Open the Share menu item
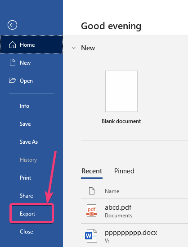The width and height of the screenshot is (188, 247). [27, 196]
